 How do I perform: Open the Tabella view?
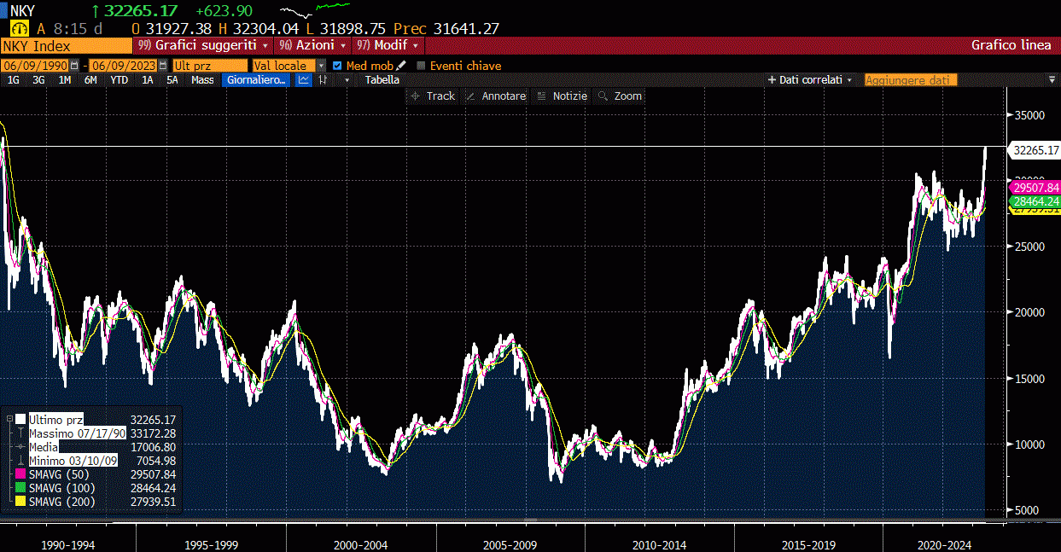382,80
